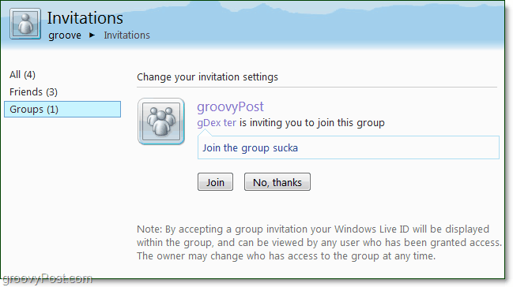Open the groovyPost group link

pos(230,107)
